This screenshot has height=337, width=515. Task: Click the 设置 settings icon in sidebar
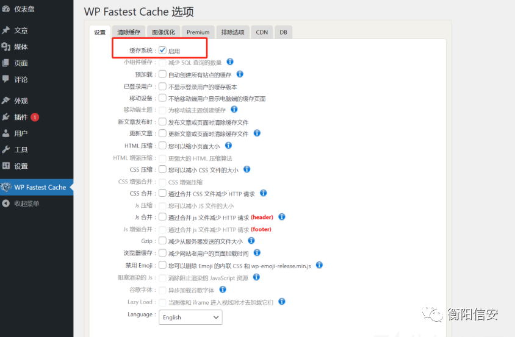tap(5, 166)
